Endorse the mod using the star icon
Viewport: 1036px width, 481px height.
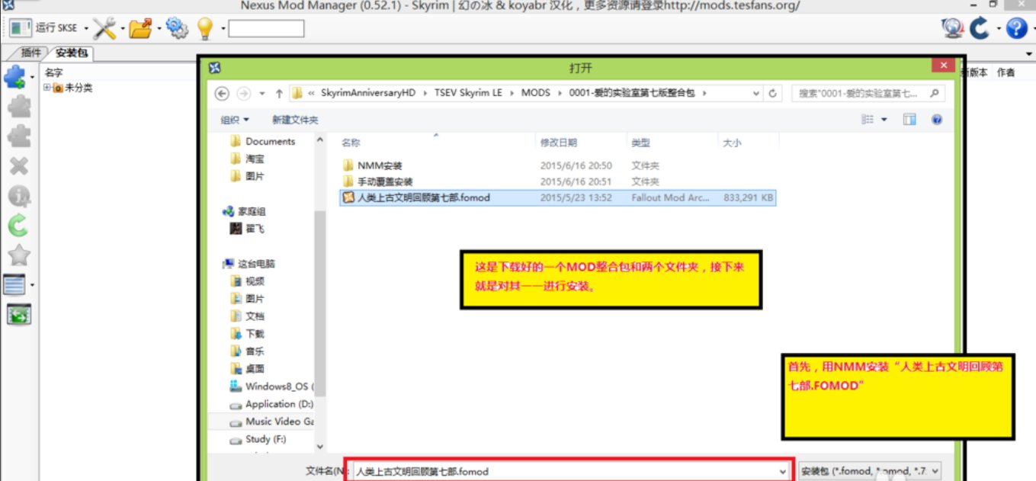coord(18,255)
